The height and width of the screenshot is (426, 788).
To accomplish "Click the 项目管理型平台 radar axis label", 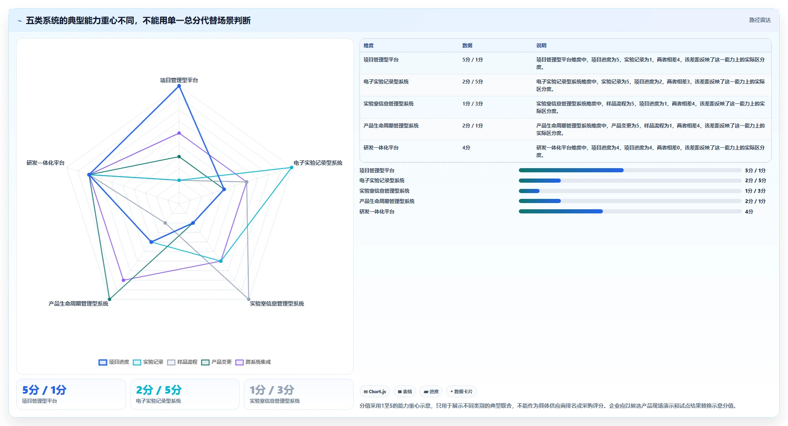I will click(179, 80).
